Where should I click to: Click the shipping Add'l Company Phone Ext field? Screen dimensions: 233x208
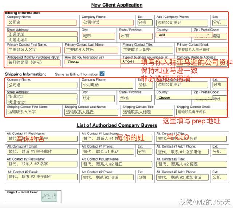click(220, 85)
